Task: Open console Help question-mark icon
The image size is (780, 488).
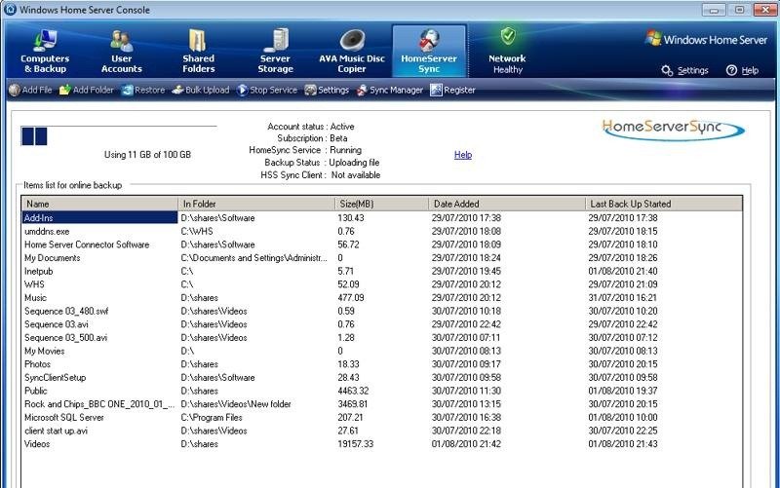Action: [731, 70]
